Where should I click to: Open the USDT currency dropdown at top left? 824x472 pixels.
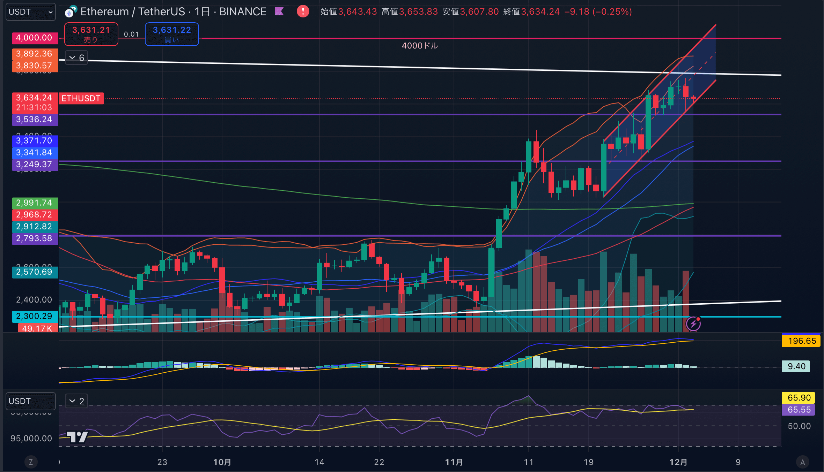(31, 12)
